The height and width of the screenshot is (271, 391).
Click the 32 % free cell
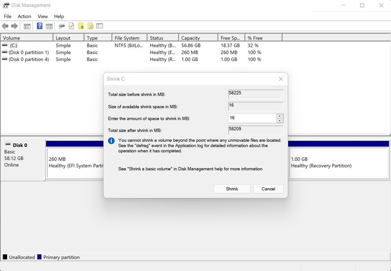[x=253, y=45]
